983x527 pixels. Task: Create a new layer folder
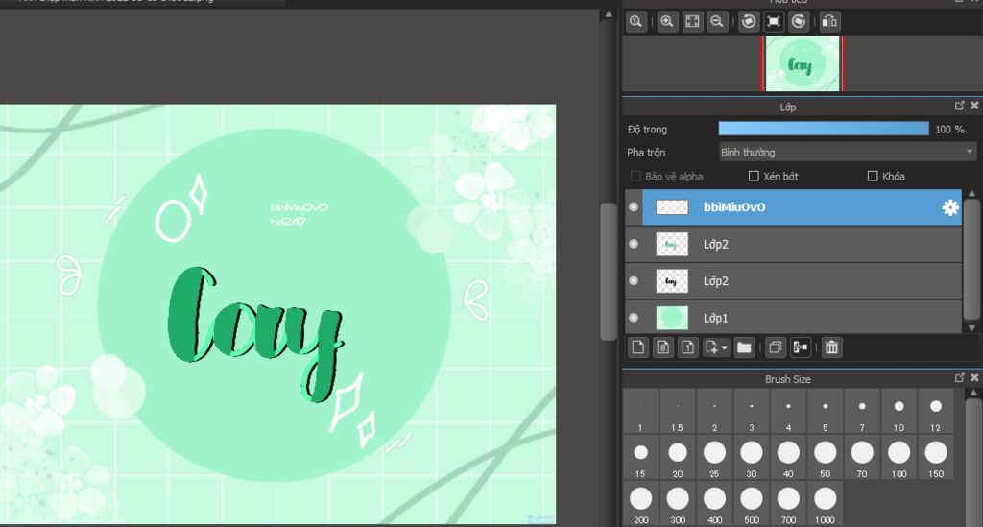[x=744, y=347]
